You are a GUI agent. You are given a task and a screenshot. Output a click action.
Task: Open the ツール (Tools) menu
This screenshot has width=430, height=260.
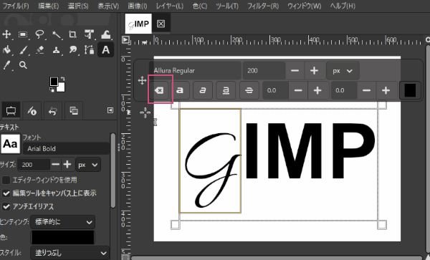tap(227, 6)
